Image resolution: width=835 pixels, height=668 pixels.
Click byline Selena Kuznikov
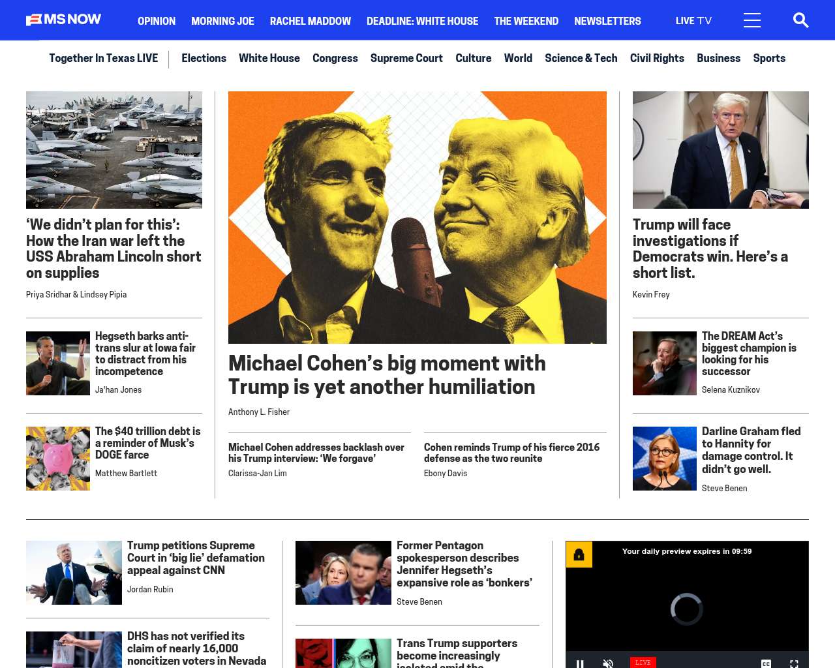731,390
